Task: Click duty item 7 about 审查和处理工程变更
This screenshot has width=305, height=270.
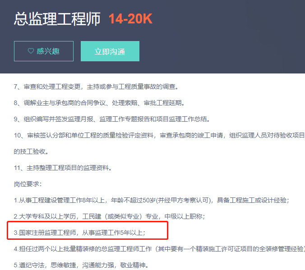Action: point(96,87)
